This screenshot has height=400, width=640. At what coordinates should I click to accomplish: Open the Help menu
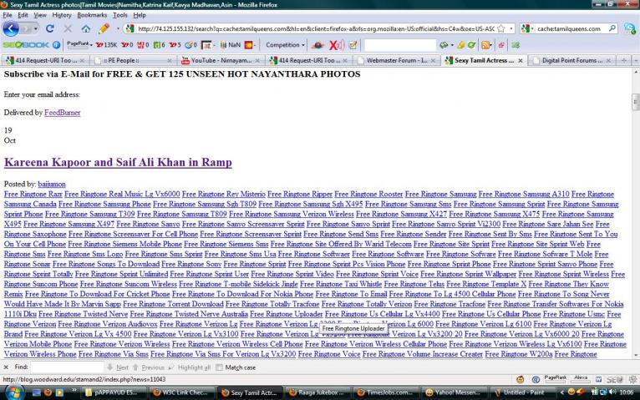[x=140, y=15]
